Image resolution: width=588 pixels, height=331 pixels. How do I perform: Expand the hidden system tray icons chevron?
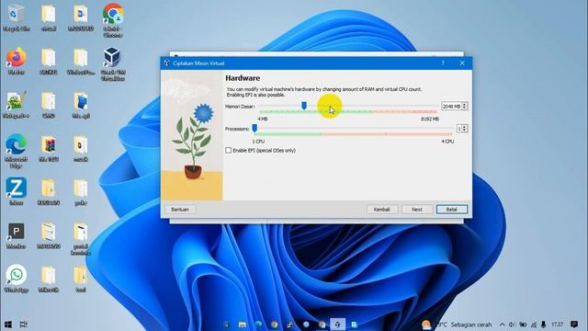pyautogui.click(x=503, y=325)
